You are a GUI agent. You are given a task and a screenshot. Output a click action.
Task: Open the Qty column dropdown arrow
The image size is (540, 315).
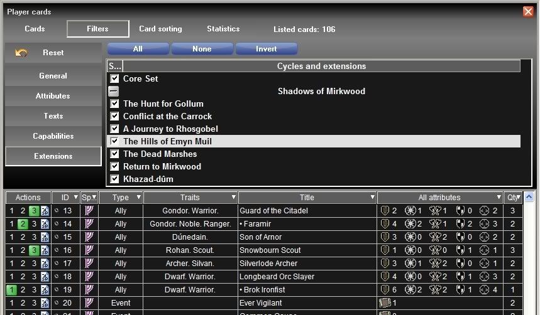518,198
